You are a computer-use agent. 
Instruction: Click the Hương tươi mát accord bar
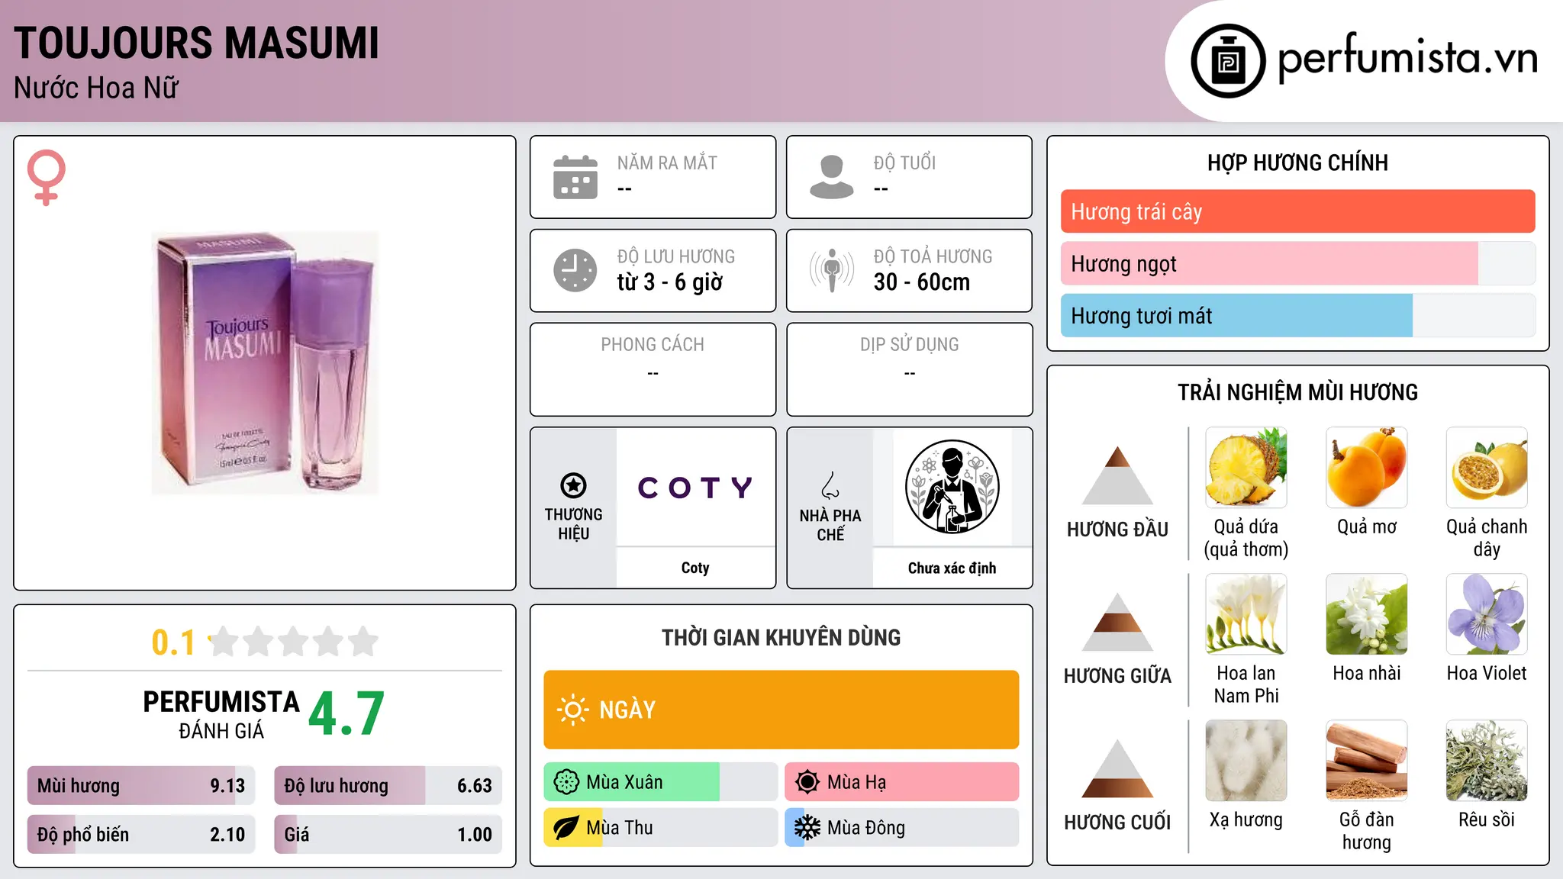tap(1298, 315)
